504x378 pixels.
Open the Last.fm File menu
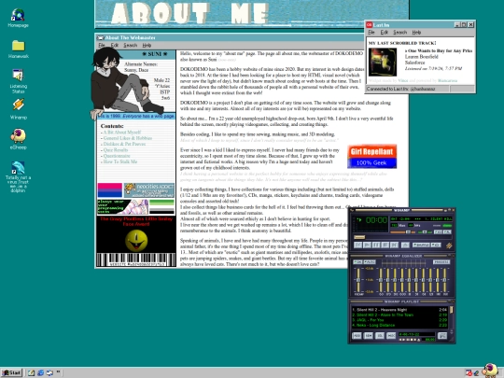[371, 32]
